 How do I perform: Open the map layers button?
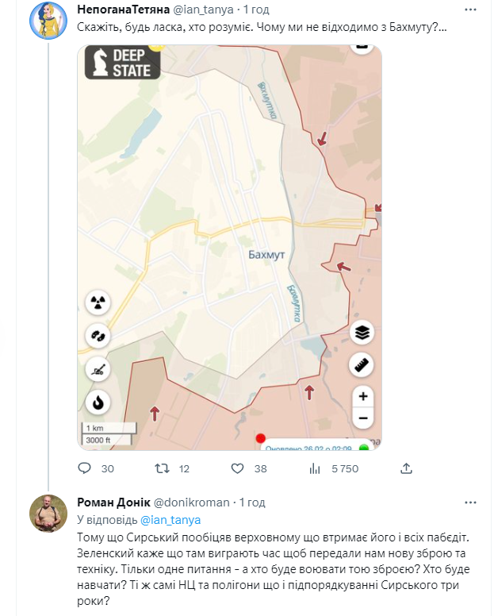pyautogui.click(x=362, y=333)
